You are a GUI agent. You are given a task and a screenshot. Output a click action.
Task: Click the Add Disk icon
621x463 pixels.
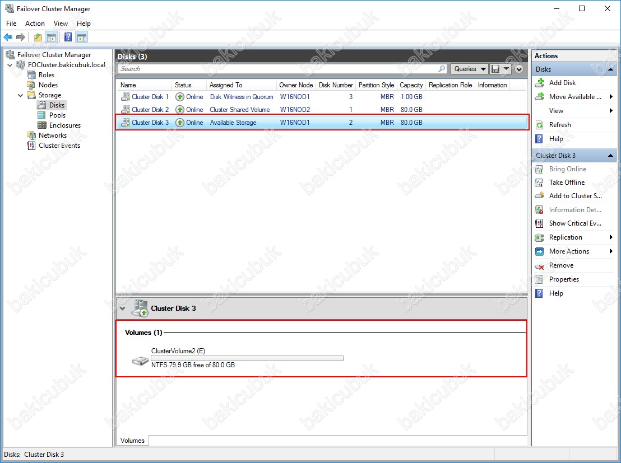(x=539, y=83)
